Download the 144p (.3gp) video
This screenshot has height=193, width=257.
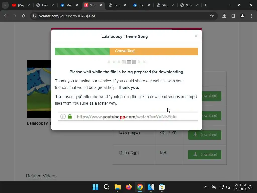(205, 155)
